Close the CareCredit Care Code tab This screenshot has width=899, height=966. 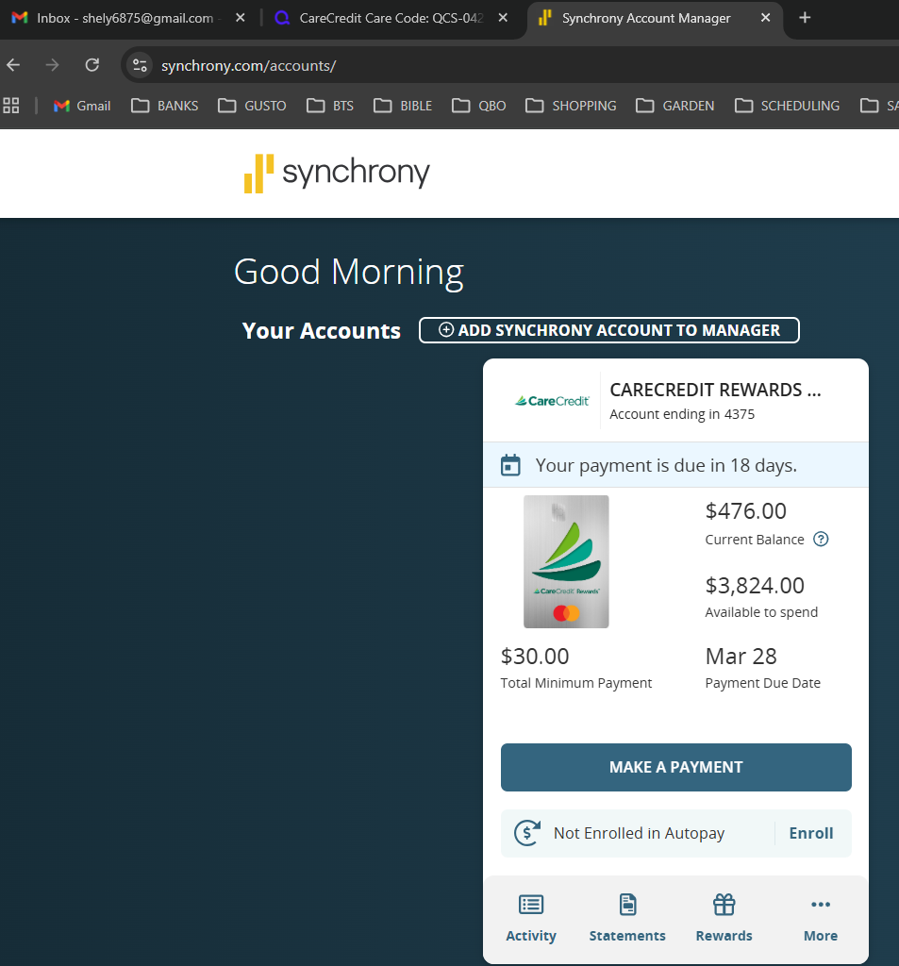click(503, 18)
